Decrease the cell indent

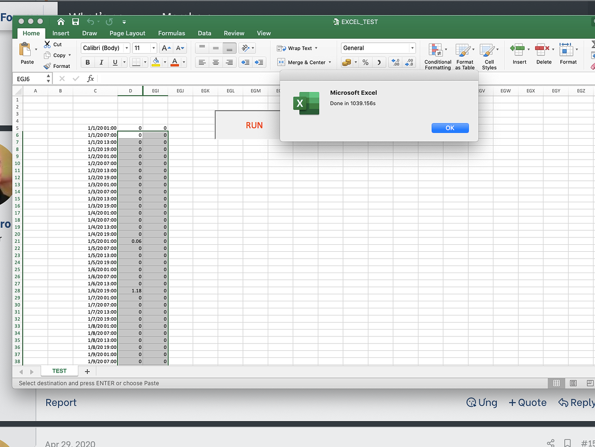click(245, 62)
